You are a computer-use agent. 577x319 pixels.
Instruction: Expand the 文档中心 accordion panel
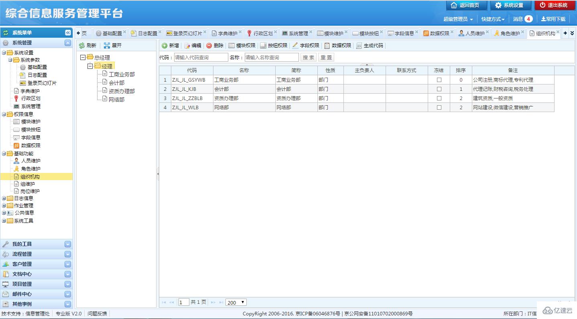click(x=68, y=274)
